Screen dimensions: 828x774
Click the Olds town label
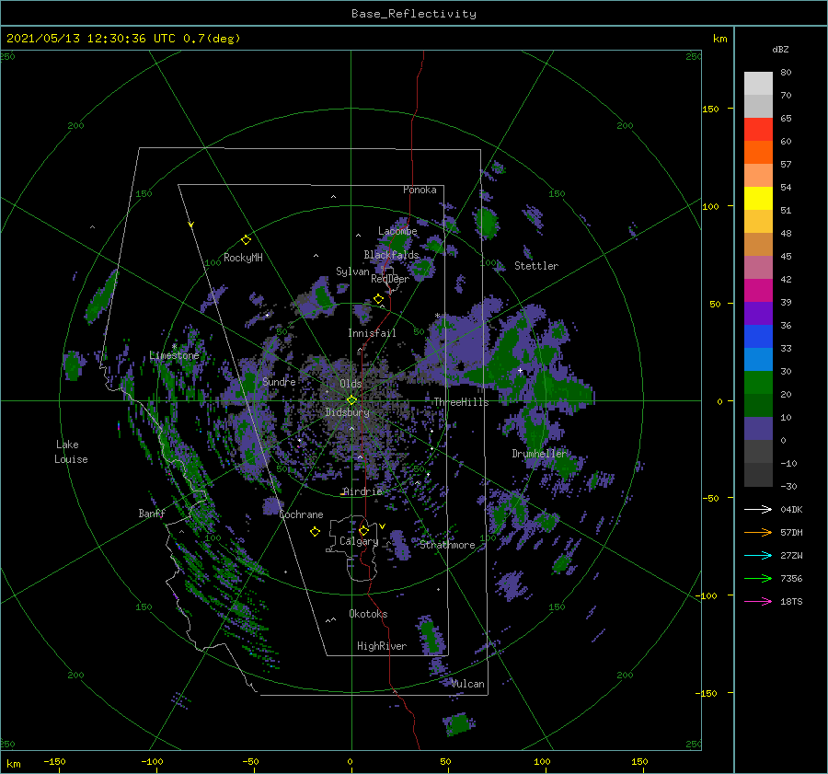click(351, 384)
